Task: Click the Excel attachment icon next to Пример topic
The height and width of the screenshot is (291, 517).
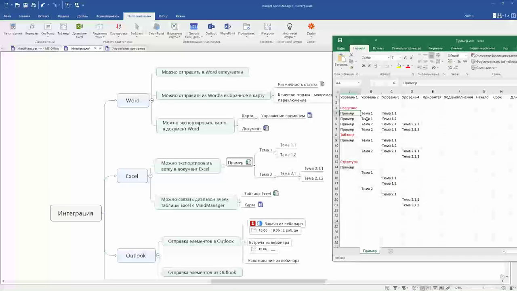Action: (248, 162)
